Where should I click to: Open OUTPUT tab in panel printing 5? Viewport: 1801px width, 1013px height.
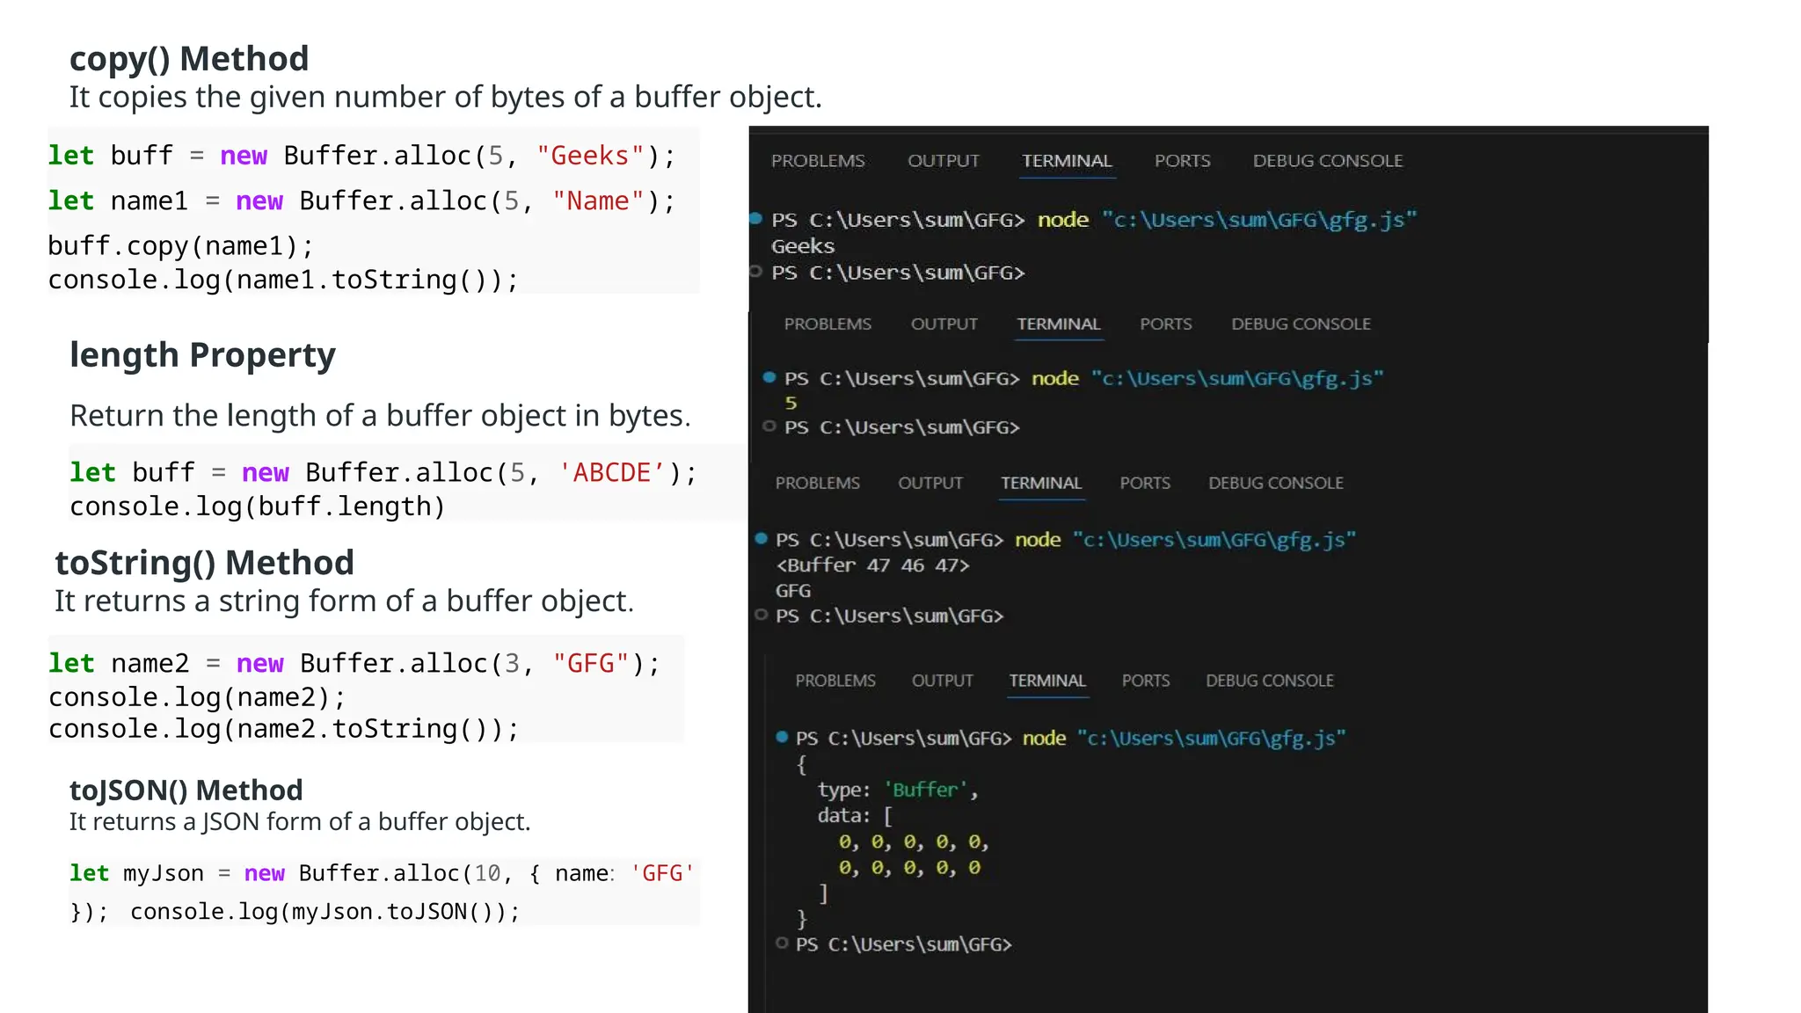(x=944, y=324)
